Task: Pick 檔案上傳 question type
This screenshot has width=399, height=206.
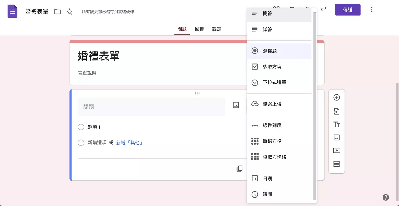Action: pos(279,104)
